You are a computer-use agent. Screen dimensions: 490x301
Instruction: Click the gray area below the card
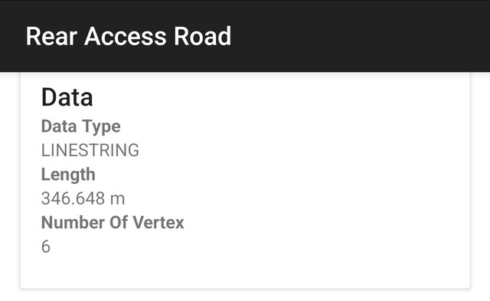(245, 295)
